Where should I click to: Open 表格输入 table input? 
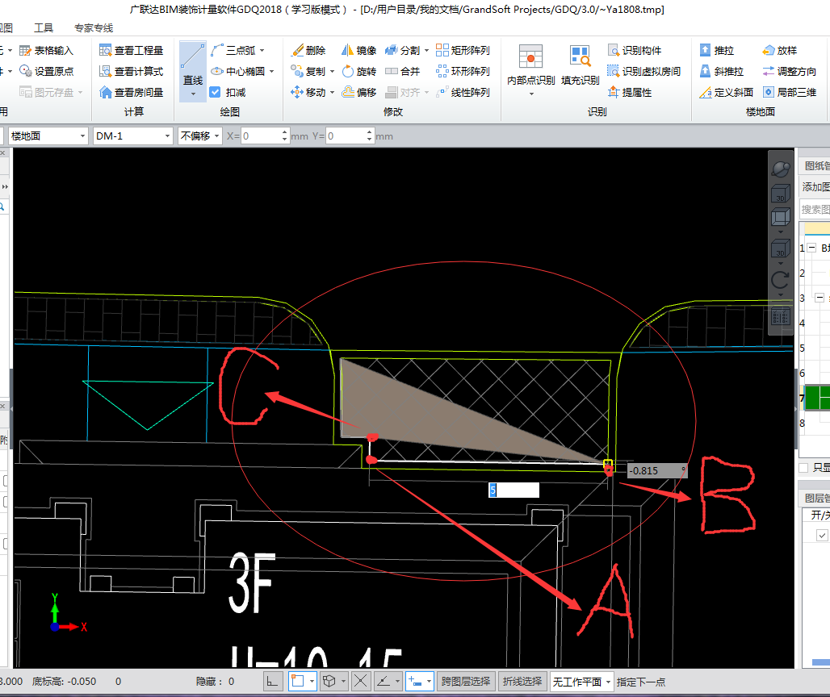pyautogui.click(x=46, y=50)
